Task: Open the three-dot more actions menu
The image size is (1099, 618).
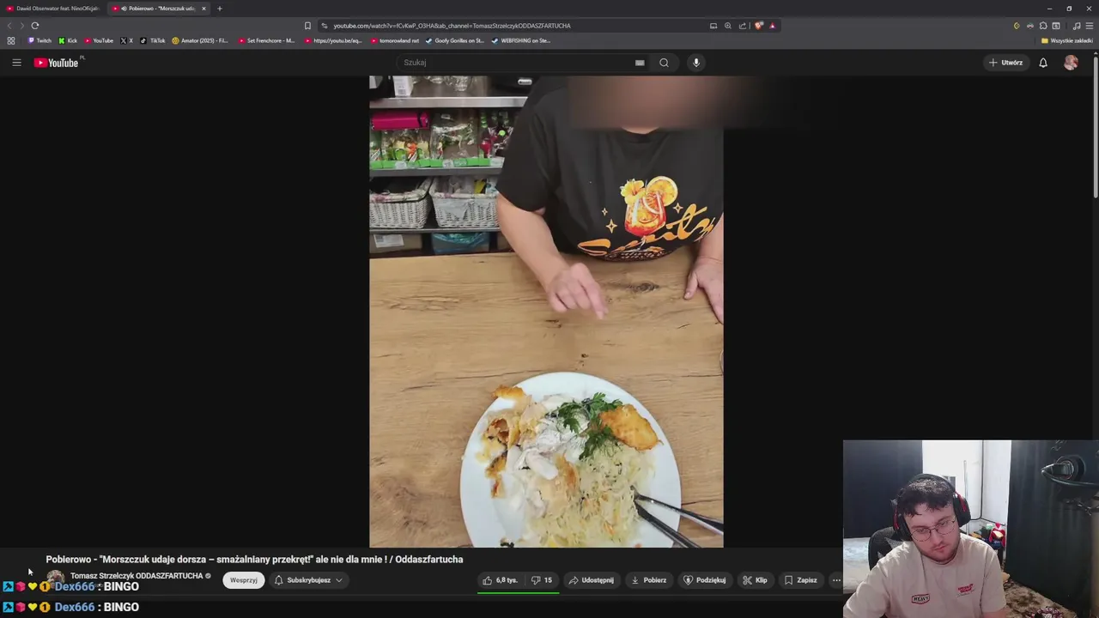Action: click(836, 580)
